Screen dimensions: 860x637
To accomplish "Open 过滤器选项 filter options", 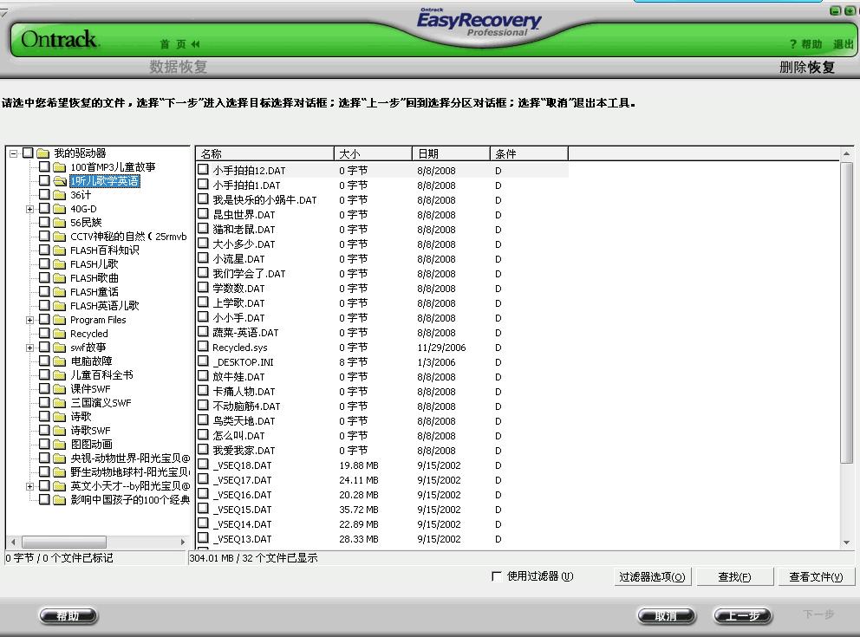I will [652, 577].
